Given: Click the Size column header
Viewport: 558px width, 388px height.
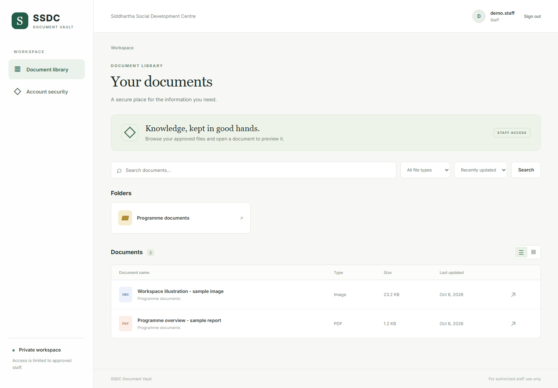Looking at the screenshot, I should pos(387,273).
